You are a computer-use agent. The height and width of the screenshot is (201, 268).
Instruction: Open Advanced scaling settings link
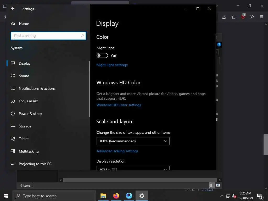point(117,151)
